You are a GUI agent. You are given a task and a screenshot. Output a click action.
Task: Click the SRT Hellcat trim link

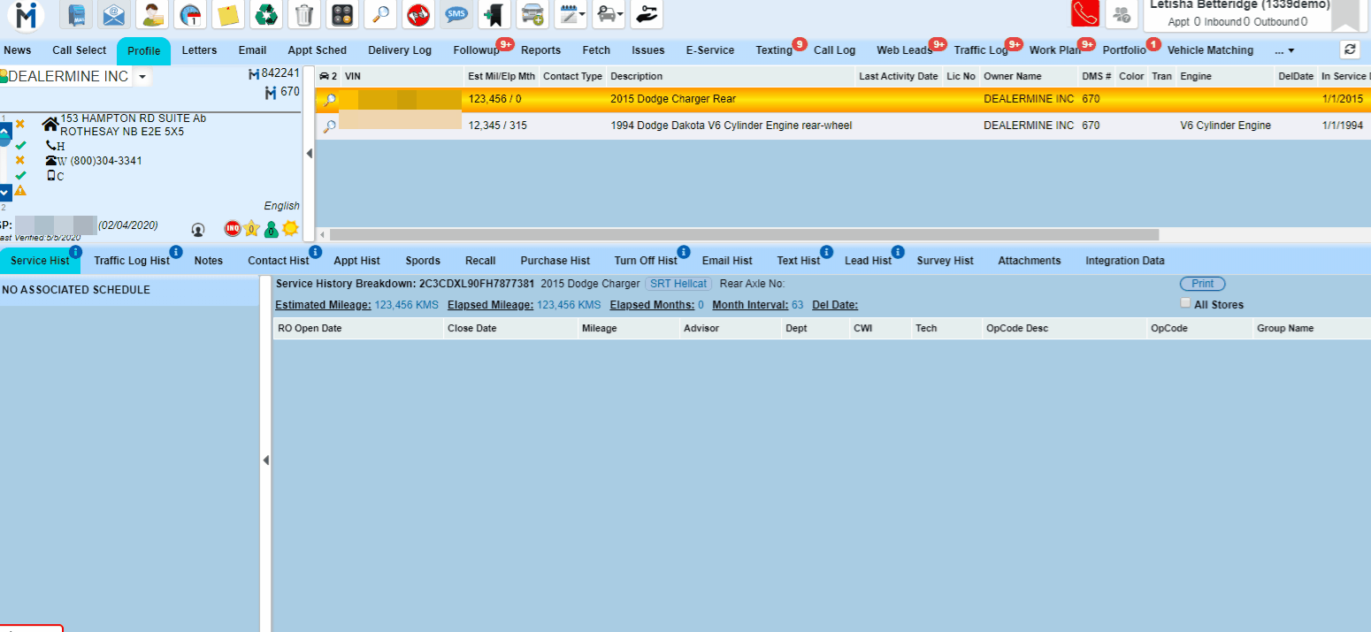[x=678, y=284]
